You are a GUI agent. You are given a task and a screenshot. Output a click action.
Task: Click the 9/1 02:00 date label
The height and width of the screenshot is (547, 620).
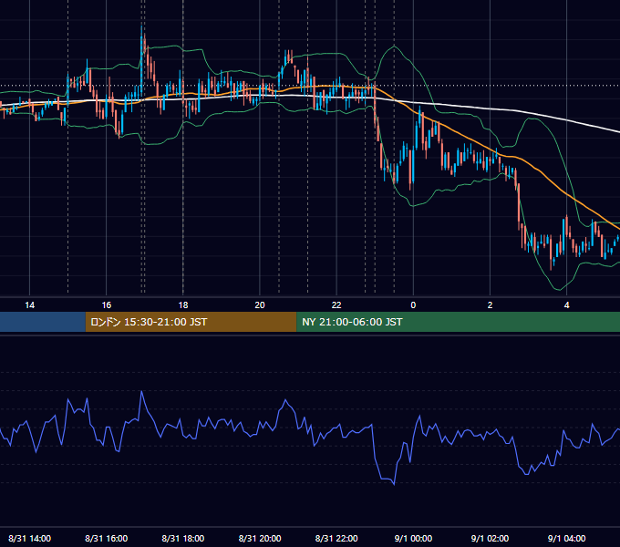tap(490, 538)
